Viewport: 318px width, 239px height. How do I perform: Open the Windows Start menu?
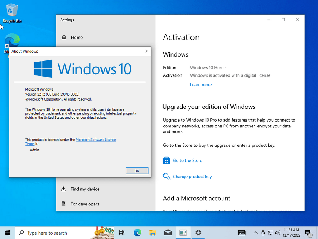pos(8,233)
